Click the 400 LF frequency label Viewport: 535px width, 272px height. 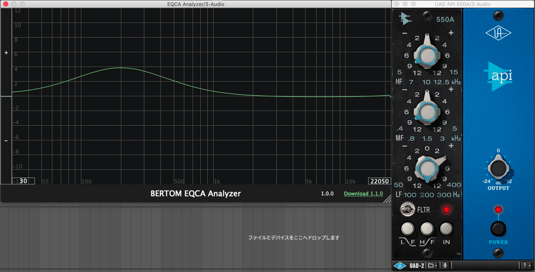[454, 185]
